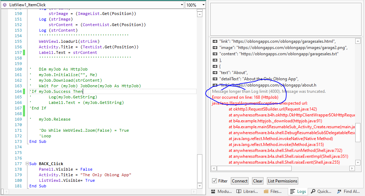This screenshot has height=196, width=365.
Task: Click the "ListView1.Visible= True" code line
Action: point(67,180)
